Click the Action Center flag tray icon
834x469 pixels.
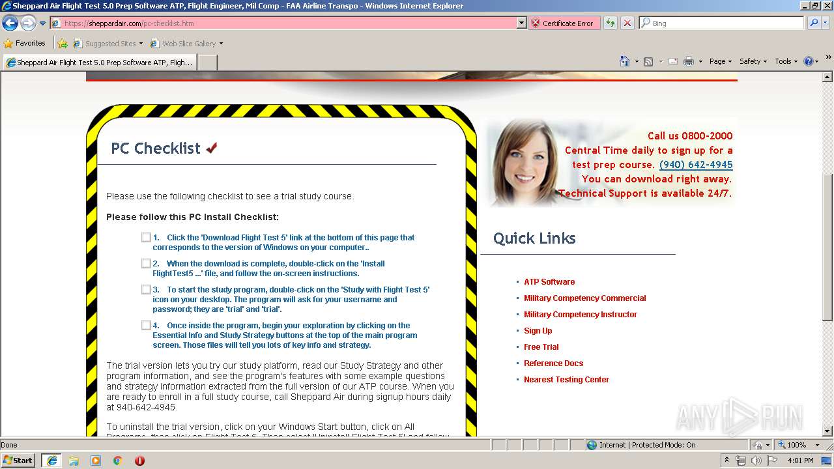pos(772,461)
